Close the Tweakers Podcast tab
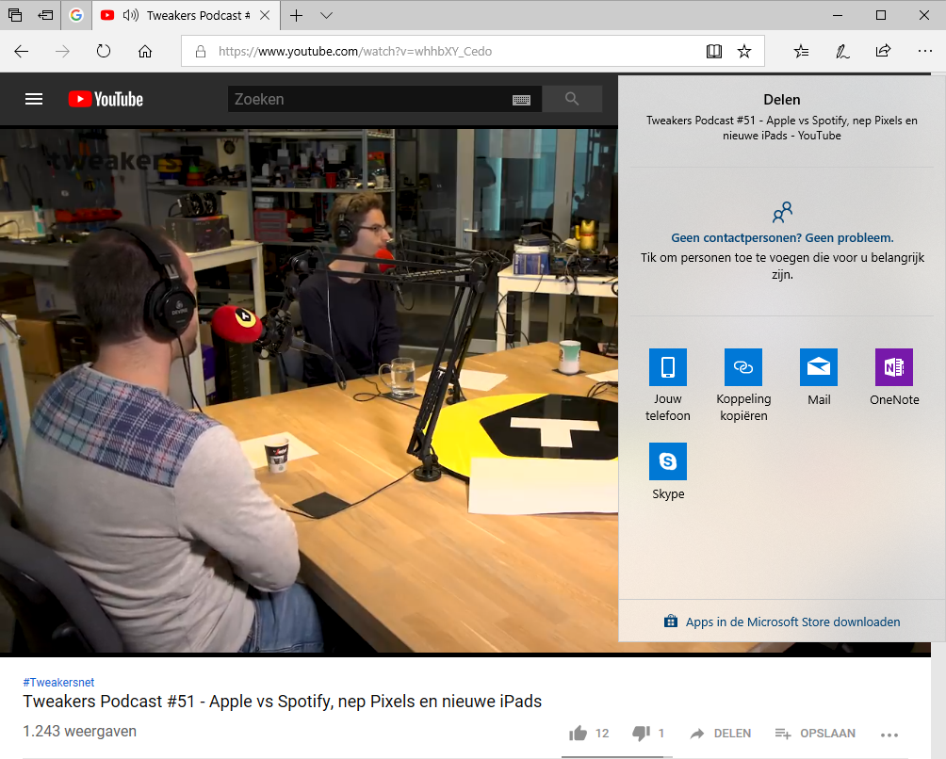The height and width of the screenshot is (759, 946). click(264, 15)
